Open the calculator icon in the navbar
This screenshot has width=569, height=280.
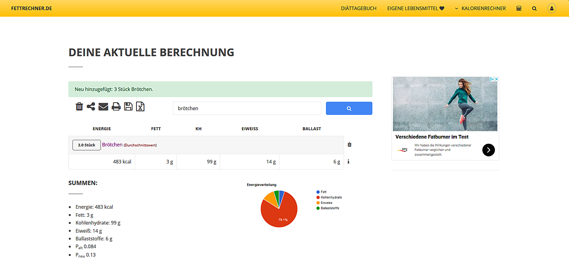(518, 8)
